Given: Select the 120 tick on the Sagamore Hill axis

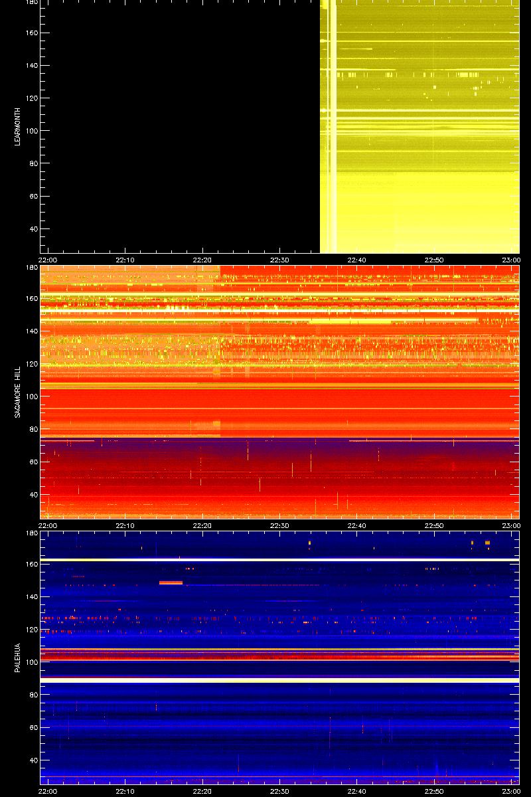Looking at the screenshot, I should point(31,364).
